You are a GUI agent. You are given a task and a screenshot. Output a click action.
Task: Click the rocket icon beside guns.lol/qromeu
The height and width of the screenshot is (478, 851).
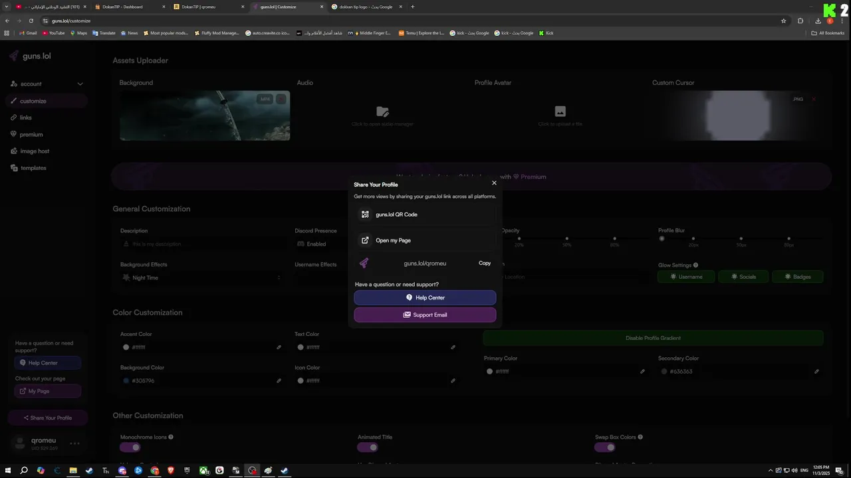click(364, 264)
